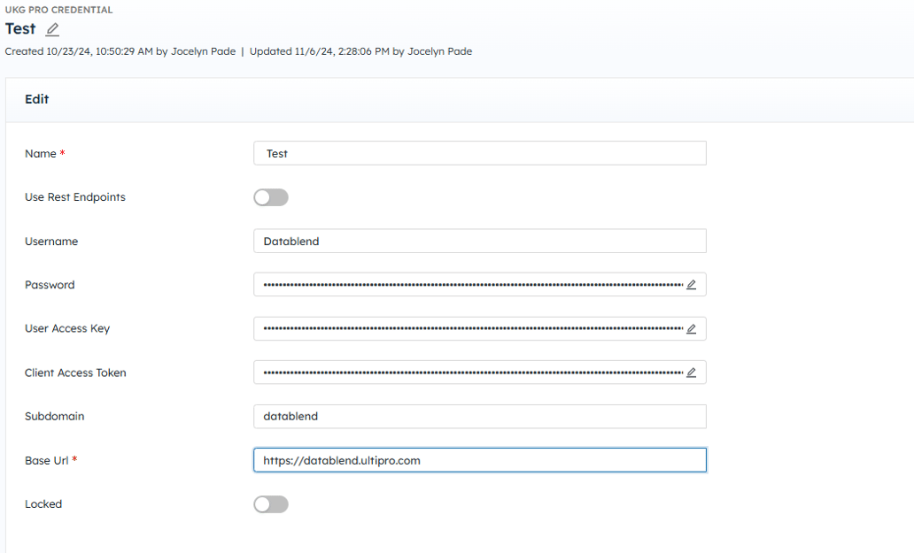Click the masked User Access Key input
The width and height of the screenshot is (914, 553).
coord(471,329)
